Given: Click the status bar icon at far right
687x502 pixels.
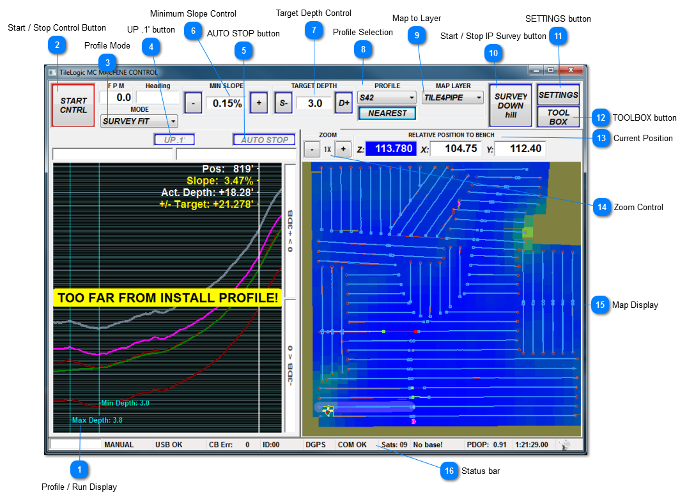Looking at the screenshot, I should click(564, 445).
